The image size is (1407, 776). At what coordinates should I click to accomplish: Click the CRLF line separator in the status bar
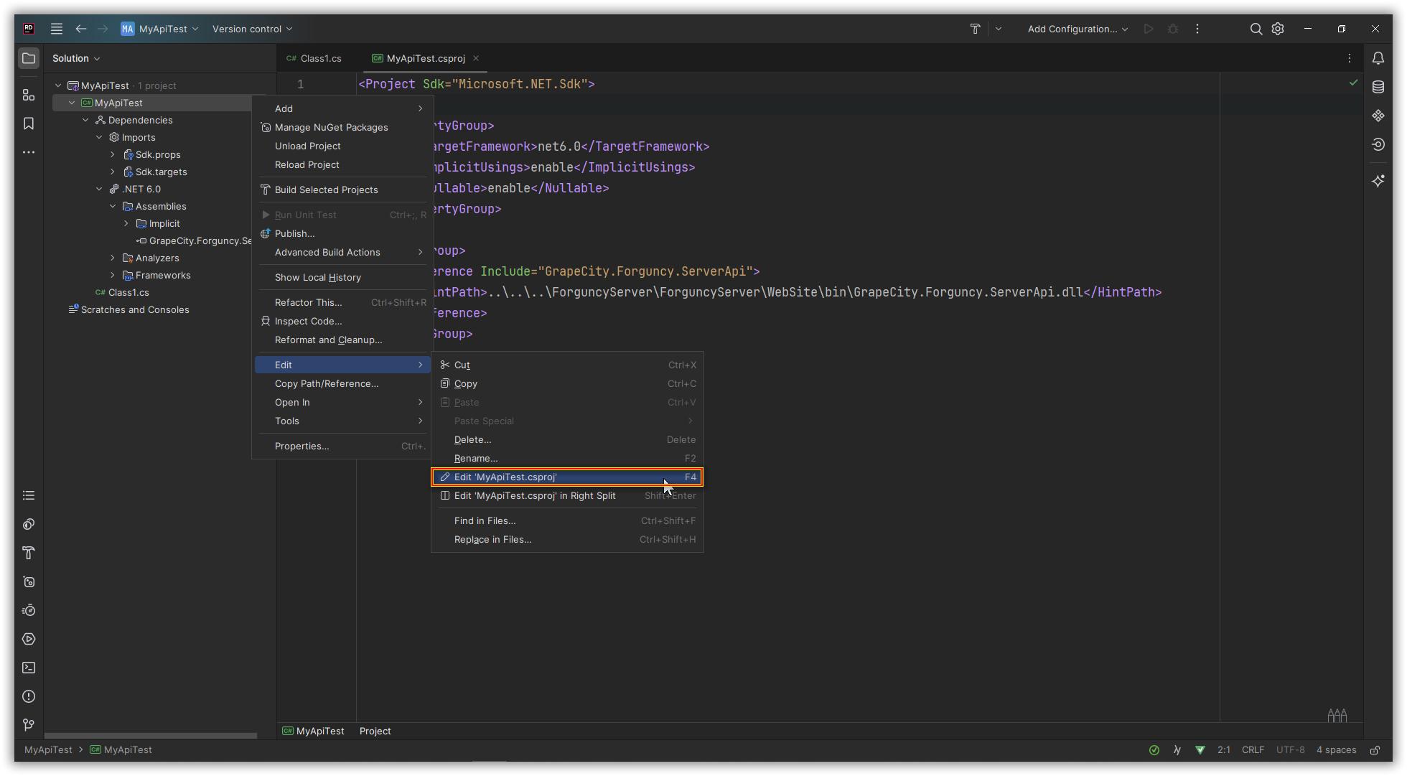coord(1253,749)
